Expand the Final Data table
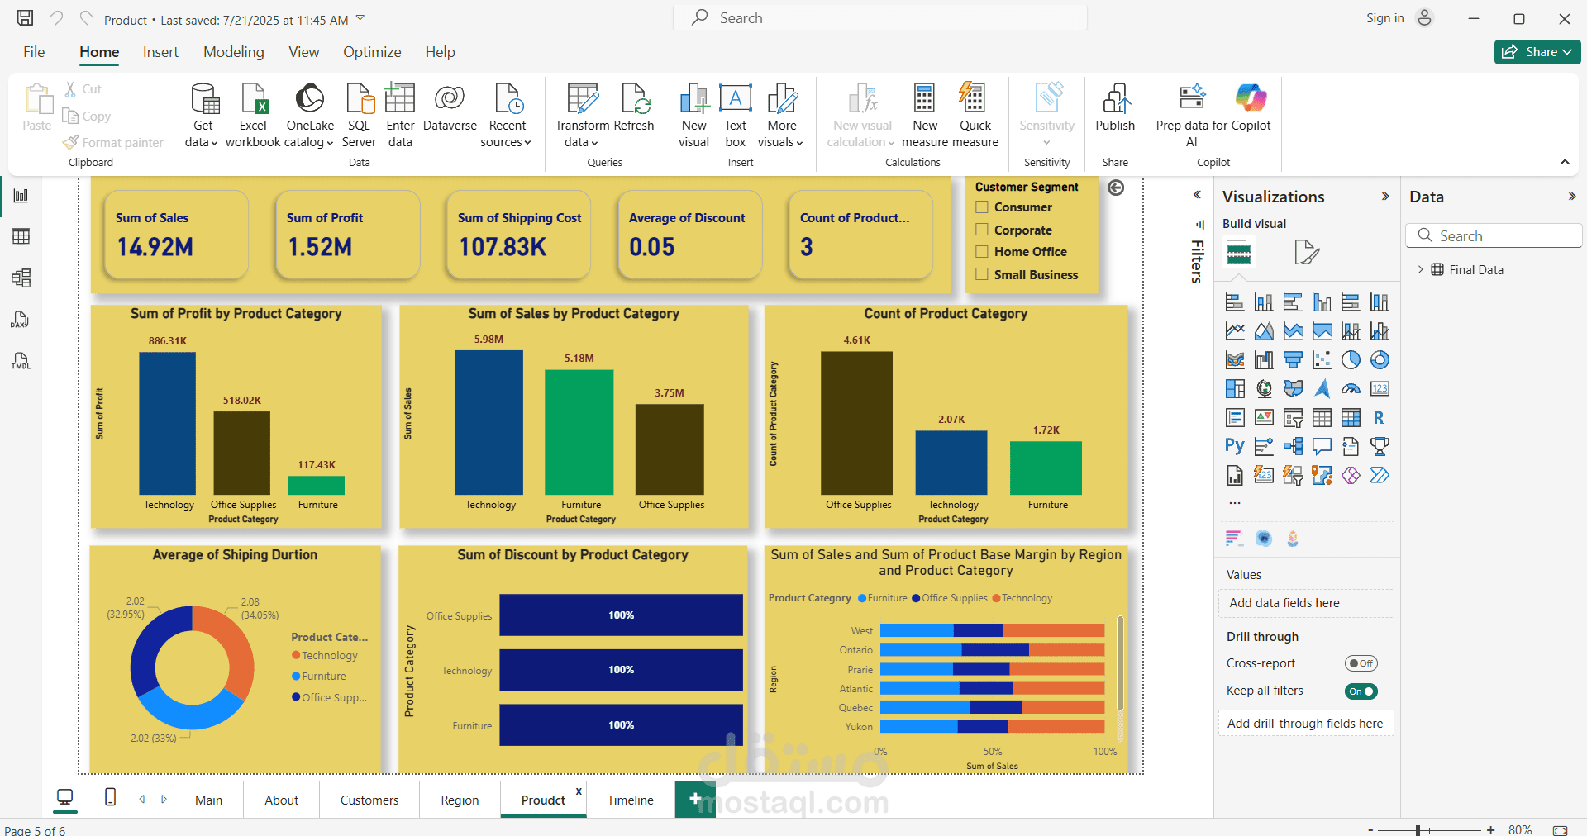 (1420, 270)
